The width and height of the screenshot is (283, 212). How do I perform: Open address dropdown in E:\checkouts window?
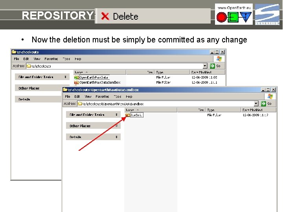(205, 66)
